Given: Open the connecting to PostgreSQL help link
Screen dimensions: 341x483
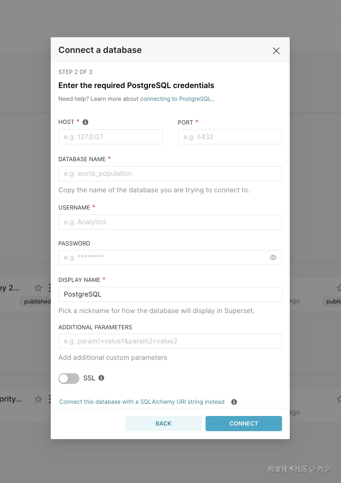Looking at the screenshot, I should tap(177, 99).
